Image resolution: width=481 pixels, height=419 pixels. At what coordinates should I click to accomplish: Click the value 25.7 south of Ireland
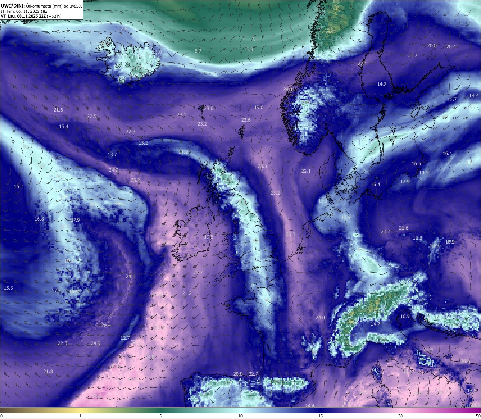tap(198, 273)
